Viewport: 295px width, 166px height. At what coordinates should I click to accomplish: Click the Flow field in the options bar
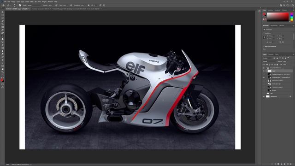65,6
